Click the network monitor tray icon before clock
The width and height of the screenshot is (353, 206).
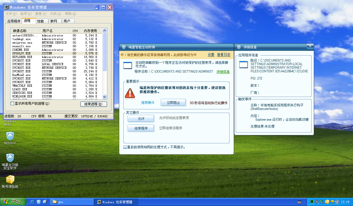coord(337,202)
